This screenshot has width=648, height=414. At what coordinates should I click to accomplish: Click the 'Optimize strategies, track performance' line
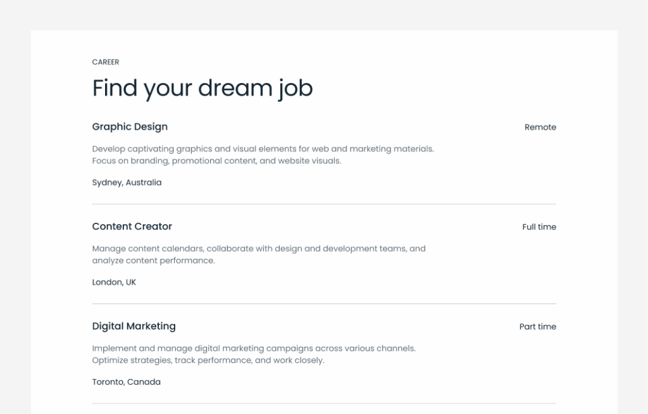208,360
